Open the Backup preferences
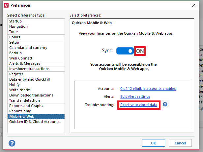The height and width of the screenshot is (152, 203). coord(36,53)
